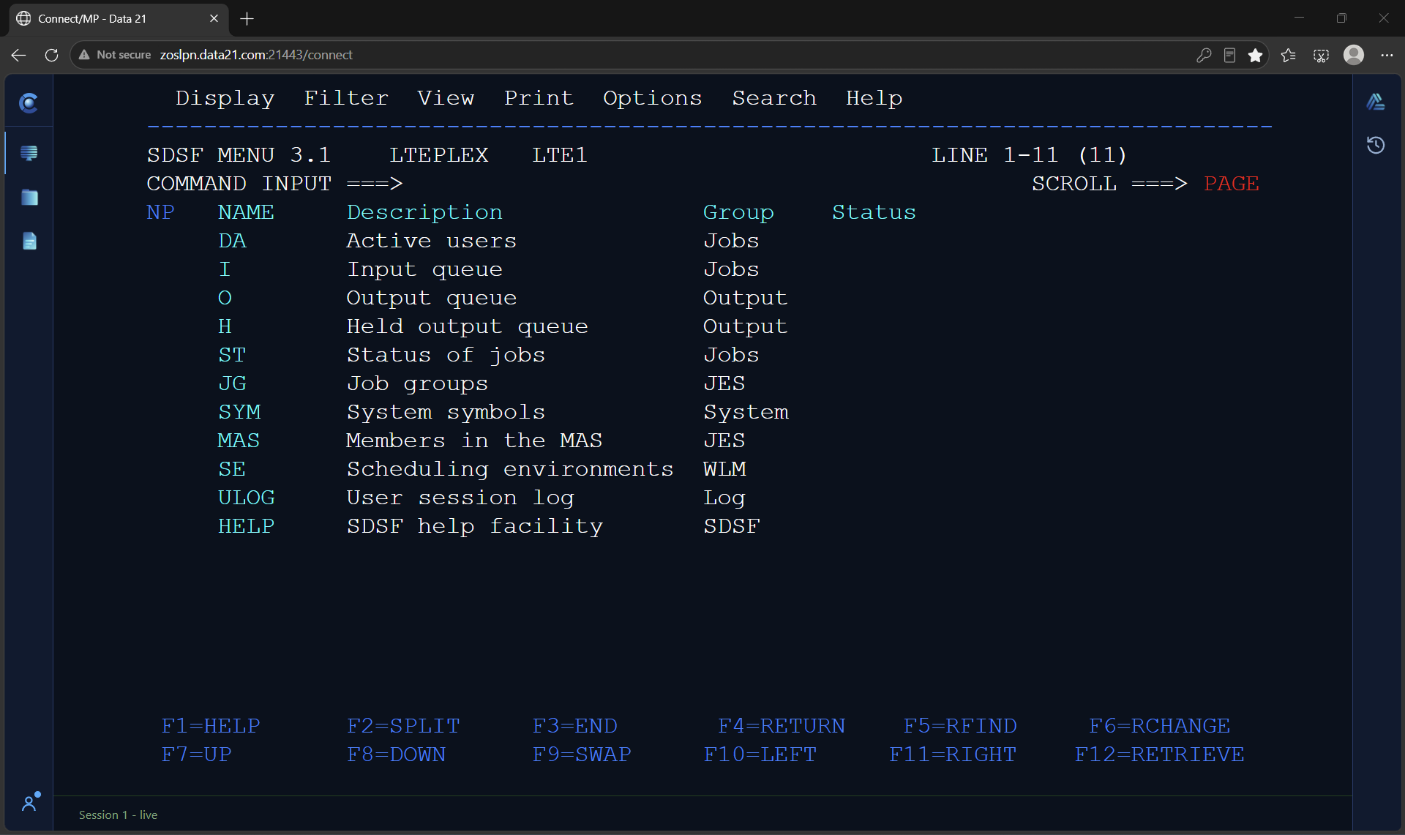Reload the page with refresh icon
The width and height of the screenshot is (1405, 835).
pos(51,55)
